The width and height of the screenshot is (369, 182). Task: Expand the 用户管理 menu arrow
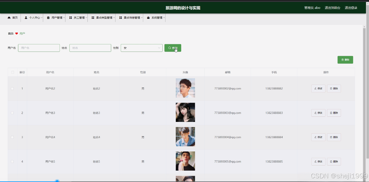pos(64,18)
